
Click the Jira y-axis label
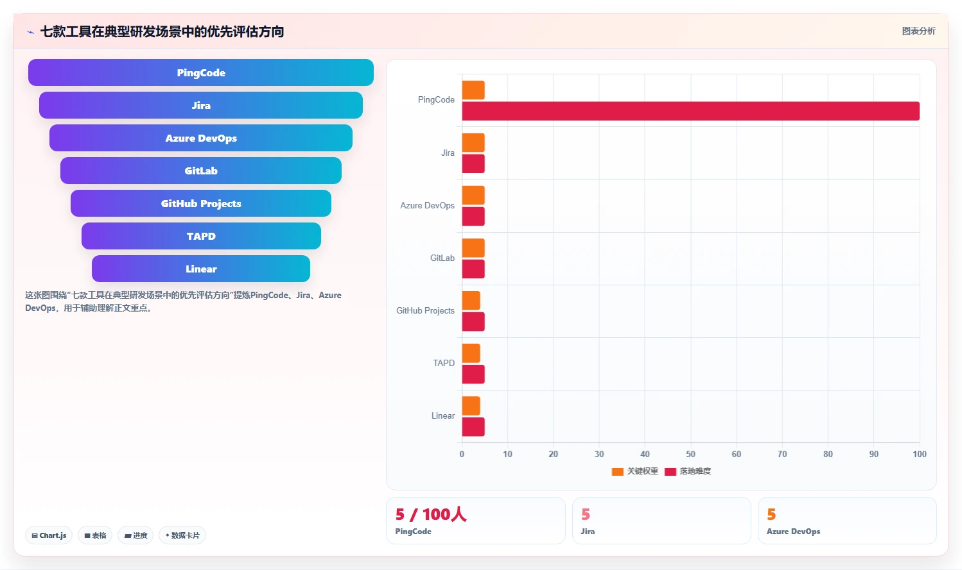448,153
